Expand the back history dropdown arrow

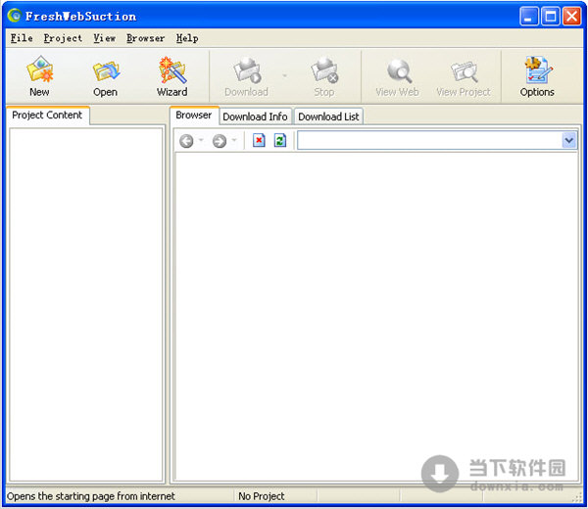point(201,140)
